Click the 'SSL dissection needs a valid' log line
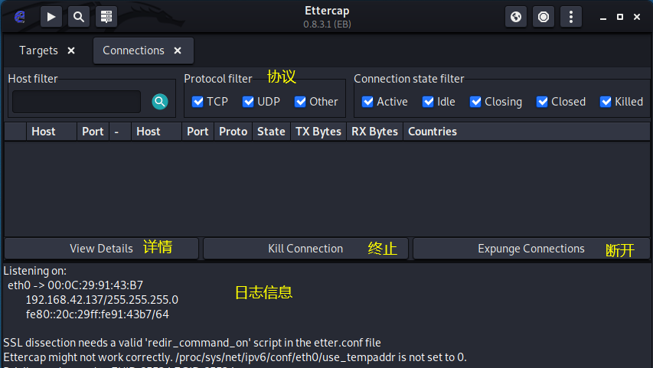The height and width of the screenshot is (368, 653). click(192, 343)
